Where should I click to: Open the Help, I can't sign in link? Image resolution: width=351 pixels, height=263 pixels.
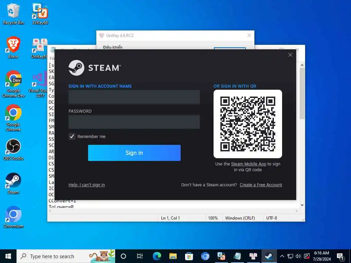click(x=87, y=185)
